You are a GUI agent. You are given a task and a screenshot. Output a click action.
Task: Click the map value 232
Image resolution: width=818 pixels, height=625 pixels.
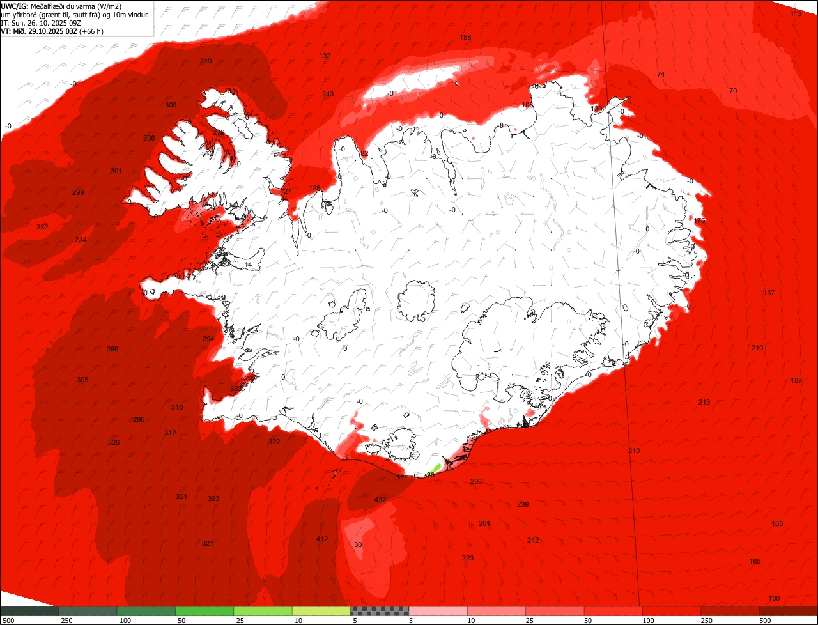[42, 228]
